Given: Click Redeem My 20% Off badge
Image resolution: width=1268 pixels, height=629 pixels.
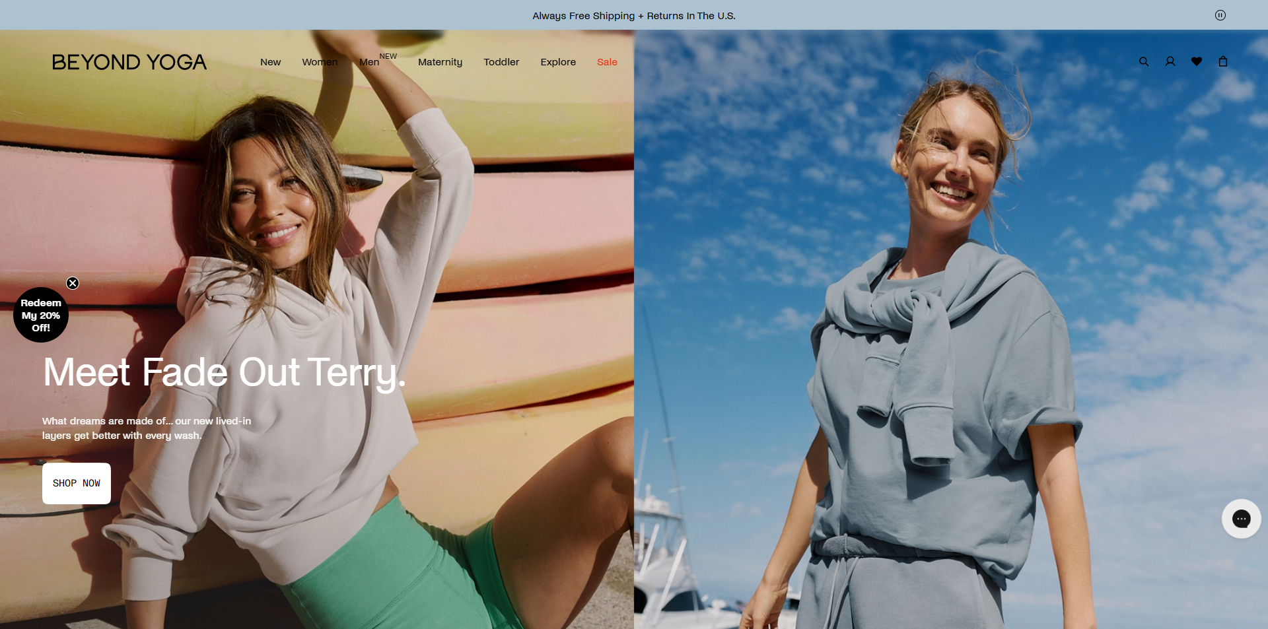Looking at the screenshot, I should coord(41,315).
